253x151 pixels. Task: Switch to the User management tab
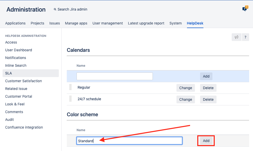[x=108, y=23]
